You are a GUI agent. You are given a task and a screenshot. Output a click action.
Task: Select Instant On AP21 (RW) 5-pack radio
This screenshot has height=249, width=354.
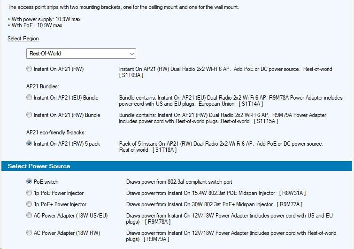30,144
